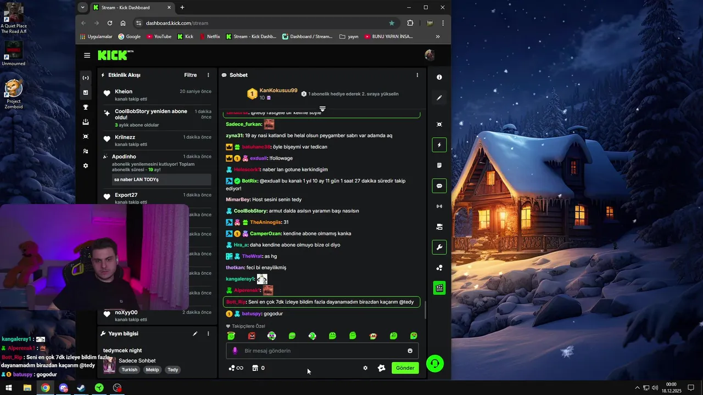Open Filtre in the activity feed
The height and width of the screenshot is (395, 703).
(x=190, y=75)
